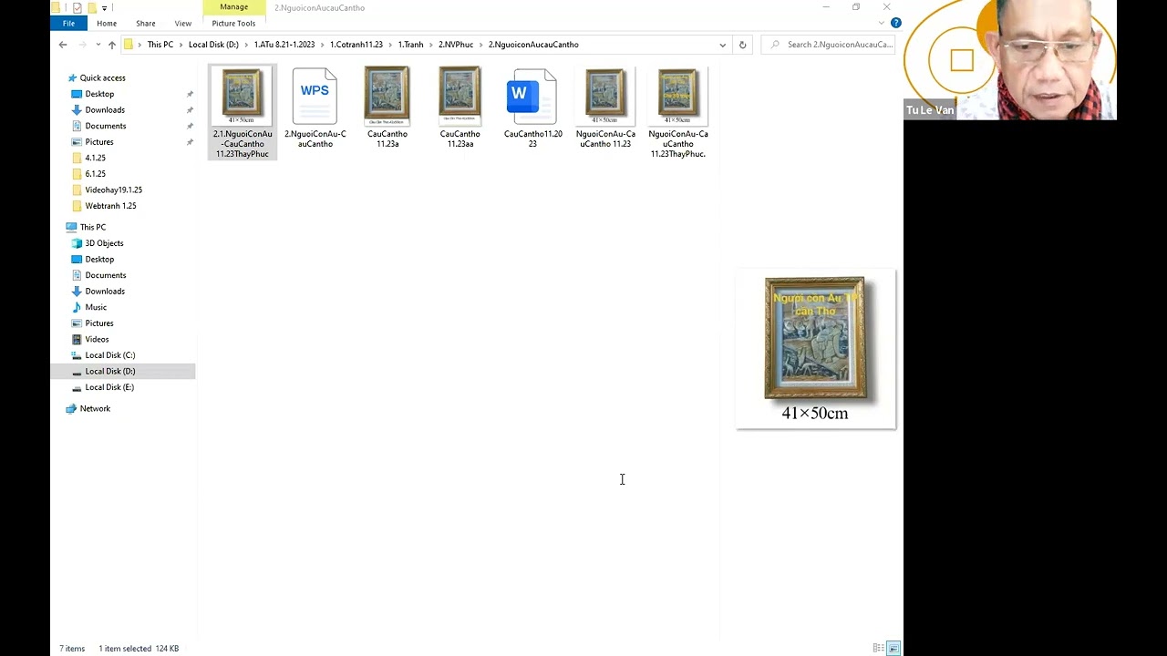Open Desktop under Quick access
The height and width of the screenshot is (656, 1167).
click(x=99, y=94)
